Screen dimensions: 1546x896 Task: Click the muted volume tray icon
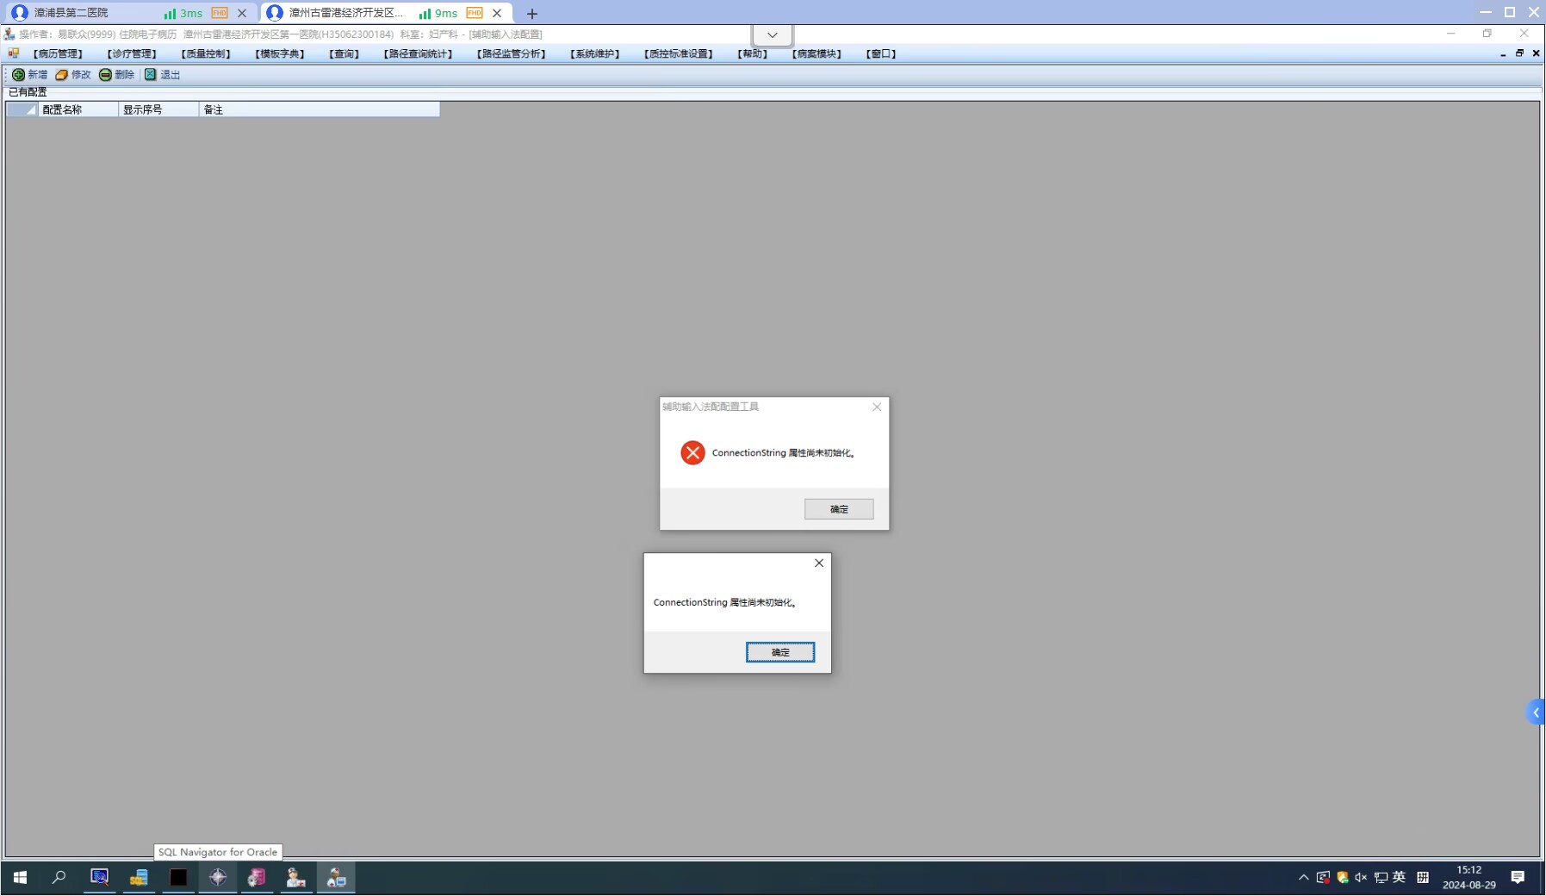(1361, 877)
